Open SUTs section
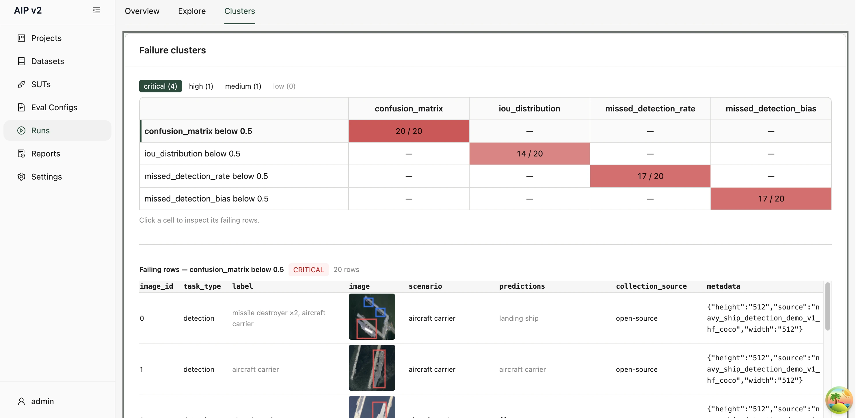This screenshot has height=418, width=856. click(41, 84)
